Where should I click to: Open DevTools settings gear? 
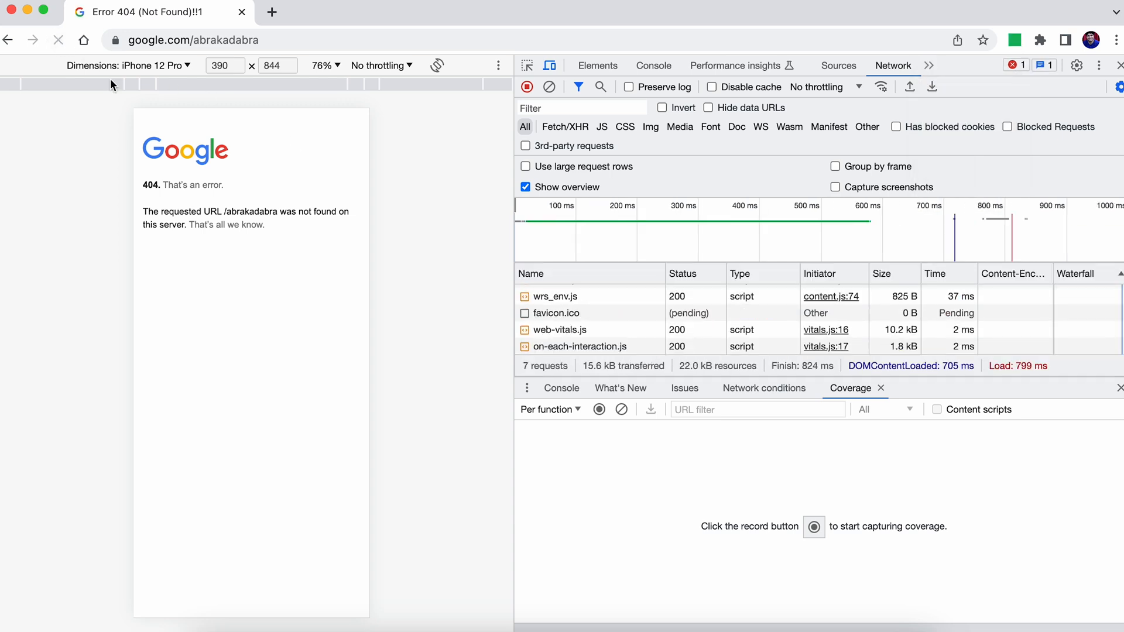tap(1077, 66)
